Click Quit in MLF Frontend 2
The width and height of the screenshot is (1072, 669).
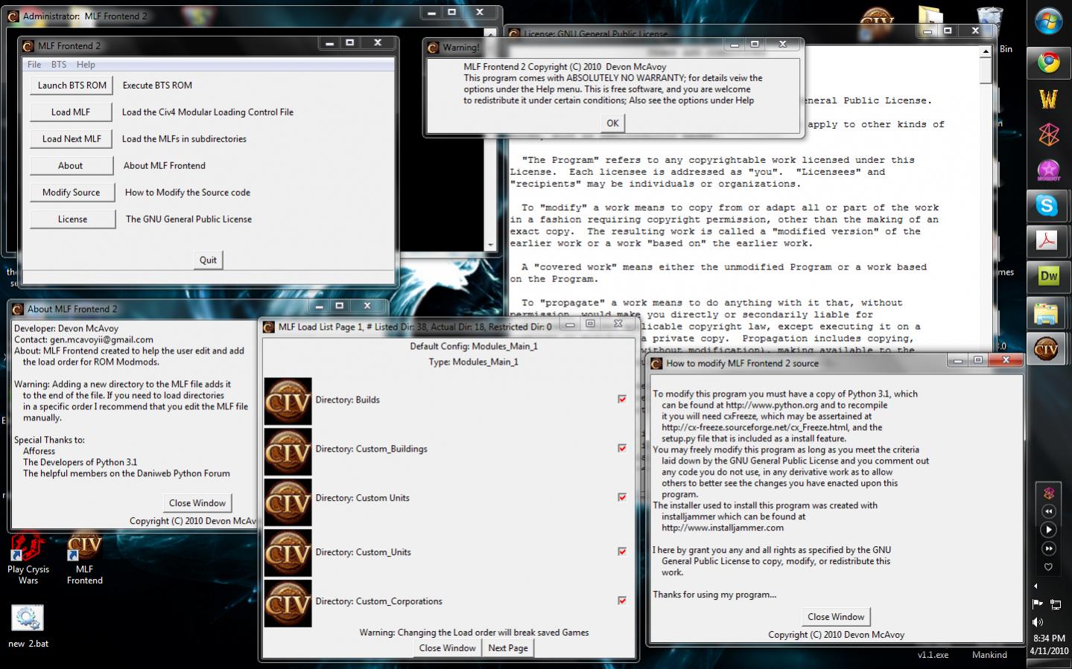click(x=208, y=260)
